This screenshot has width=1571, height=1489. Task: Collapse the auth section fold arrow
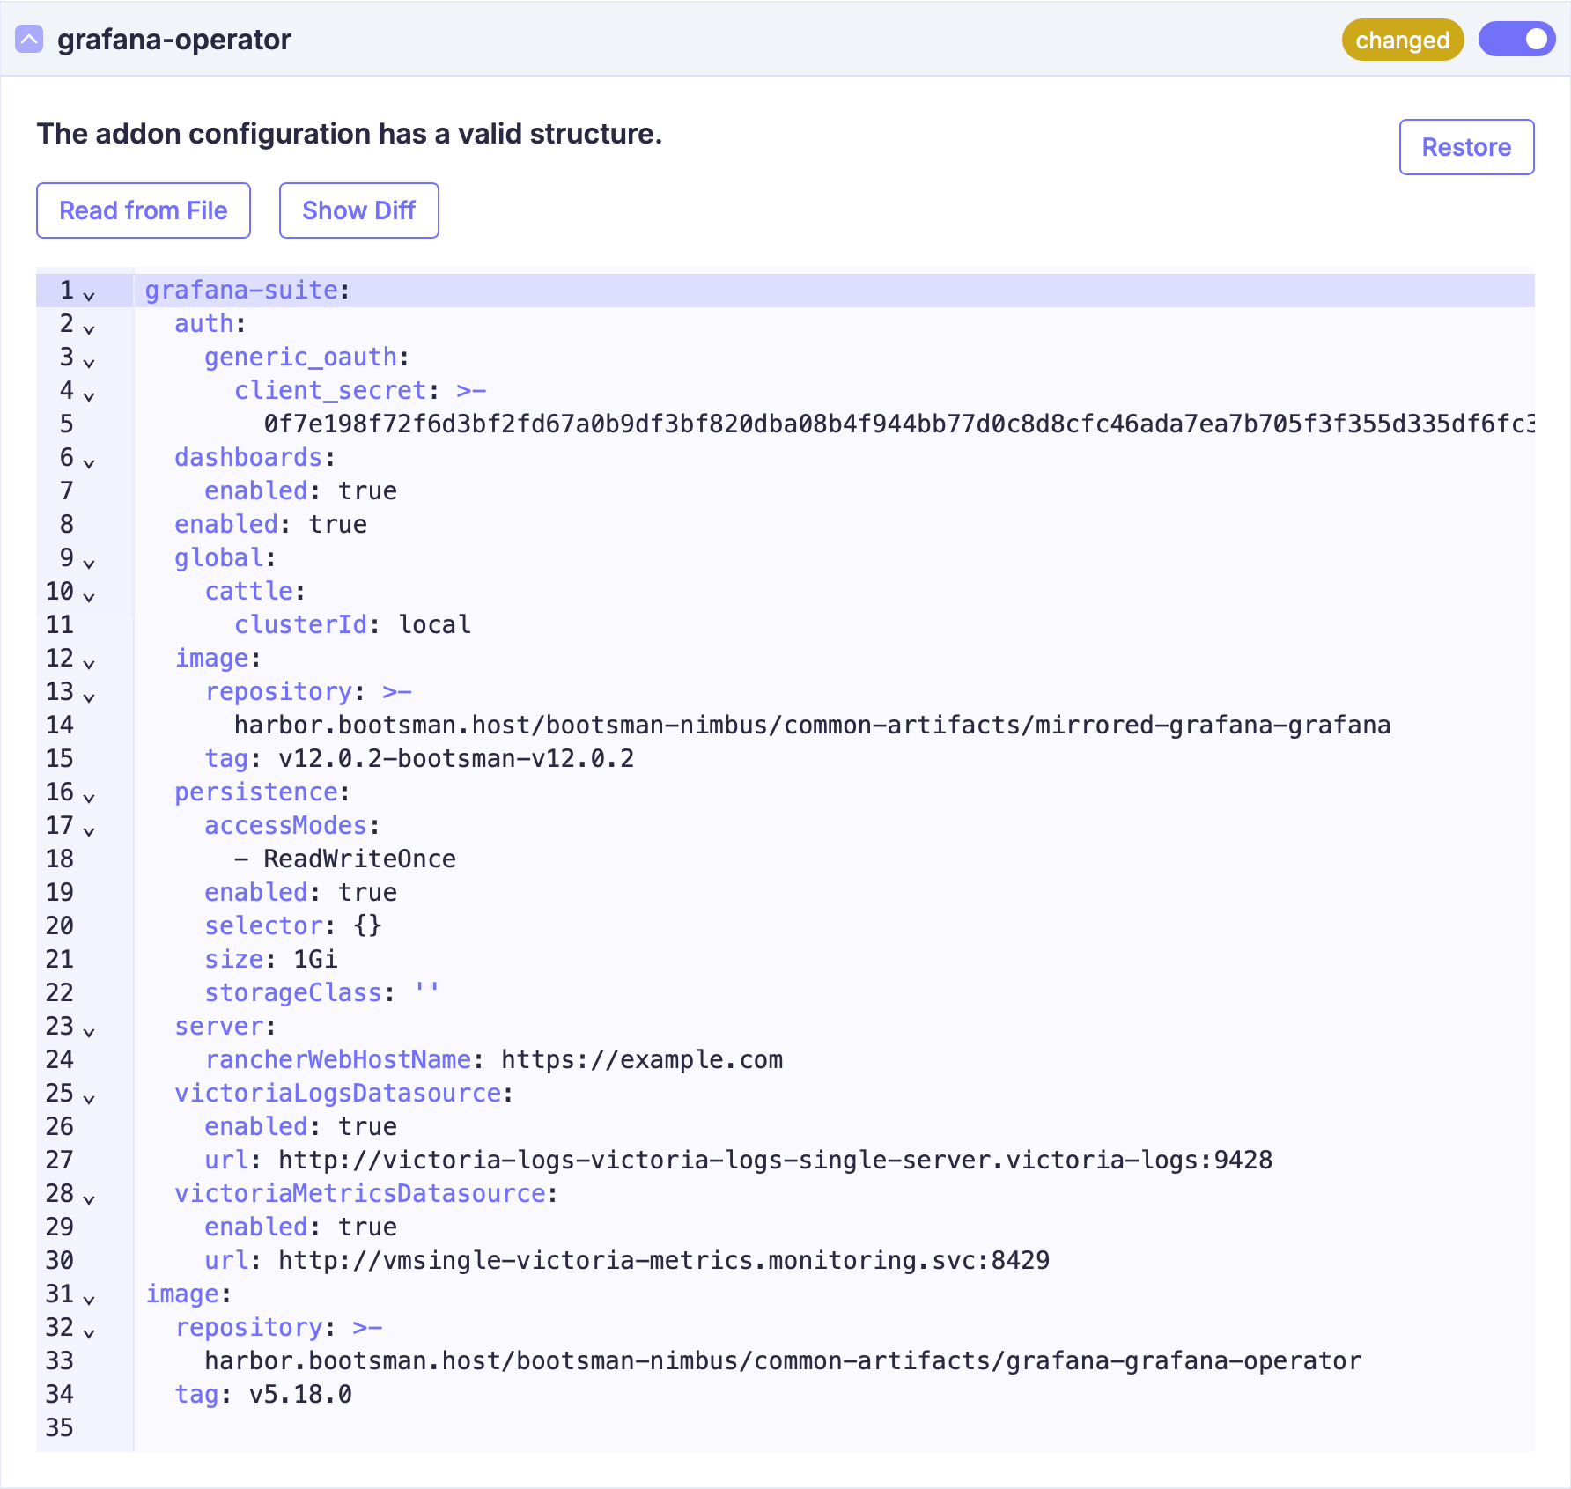[89, 328]
